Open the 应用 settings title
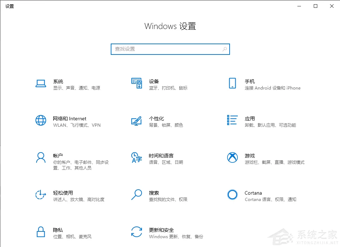 coord(250,119)
